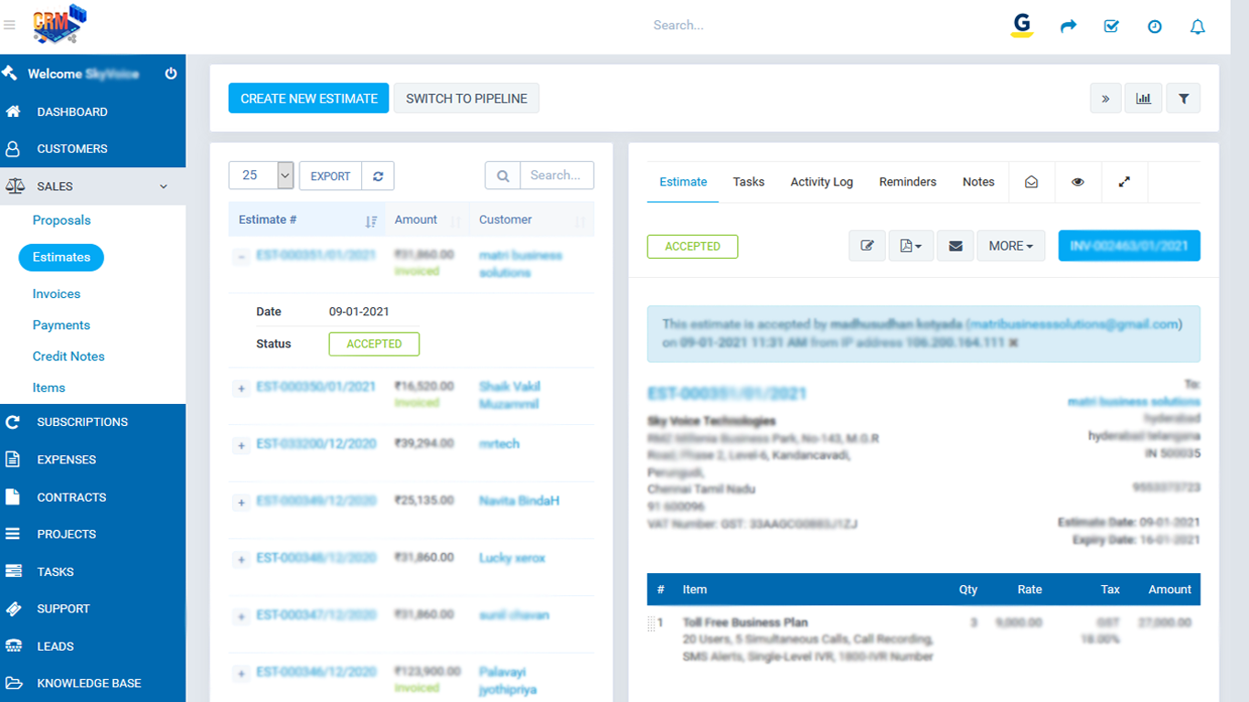Click the edit estimate pencil icon
Screen dimensions: 1249x702
point(867,246)
